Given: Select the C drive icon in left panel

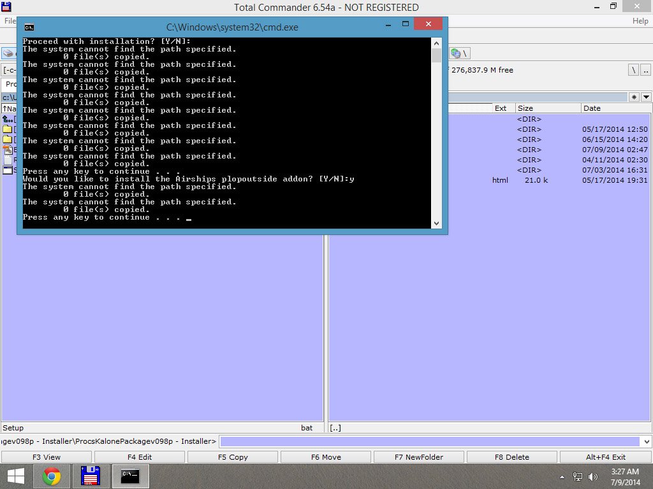Looking at the screenshot, I should pos(8,53).
